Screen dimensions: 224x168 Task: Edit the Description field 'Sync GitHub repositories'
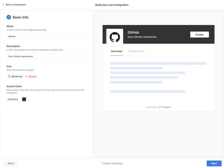(x=46, y=57)
